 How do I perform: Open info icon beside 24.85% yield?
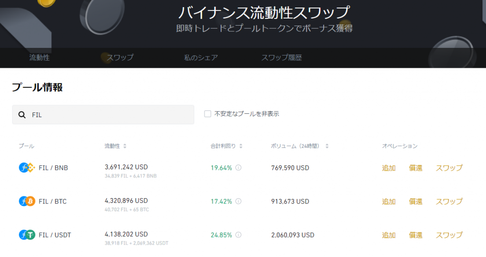tap(238, 235)
